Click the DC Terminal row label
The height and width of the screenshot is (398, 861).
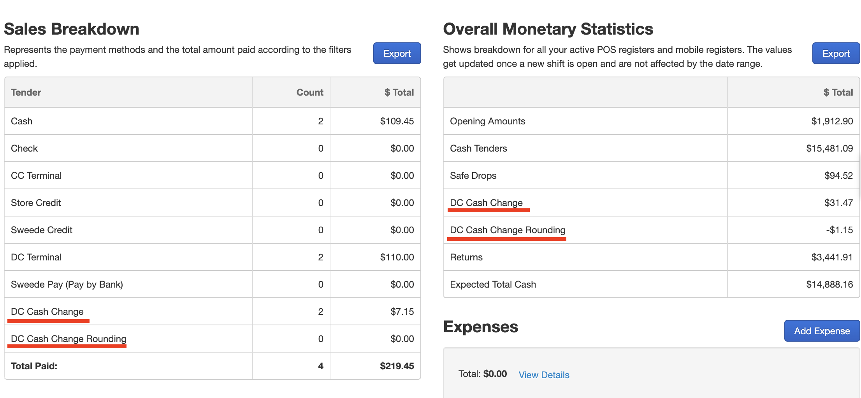[x=36, y=257]
